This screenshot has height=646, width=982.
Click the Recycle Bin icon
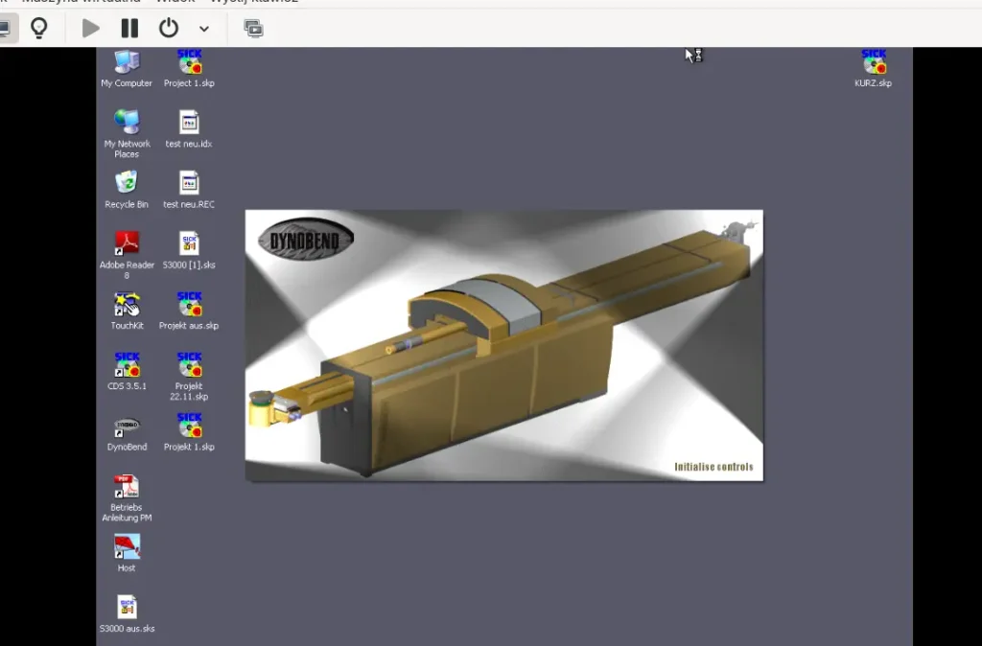pos(127,183)
